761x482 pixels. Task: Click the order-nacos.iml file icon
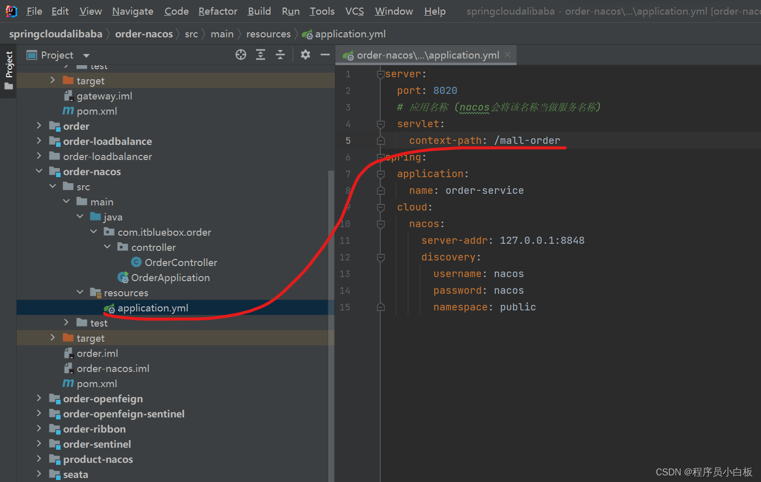pos(69,368)
